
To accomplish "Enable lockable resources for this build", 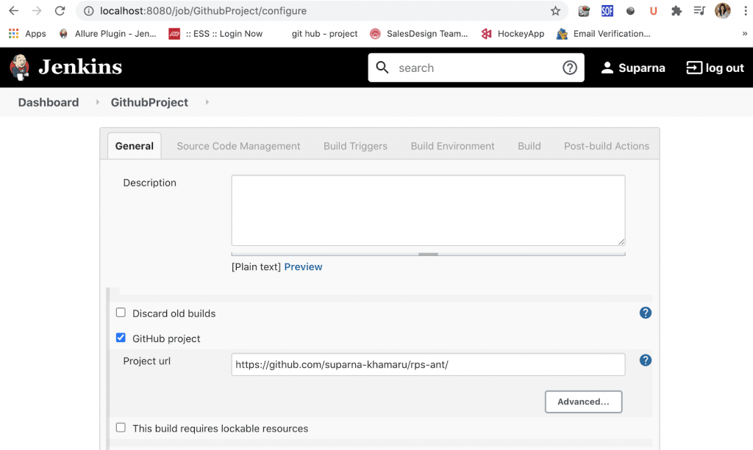I will pyautogui.click(x=121, y=428).
